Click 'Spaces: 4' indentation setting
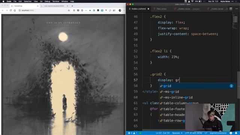The width and height of the screenshot is (240, 135). click(177, 133)
